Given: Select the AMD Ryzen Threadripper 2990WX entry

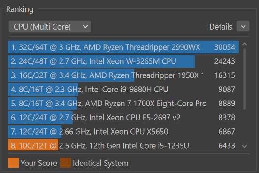Looking at the screenshot, I should [123, 47].
